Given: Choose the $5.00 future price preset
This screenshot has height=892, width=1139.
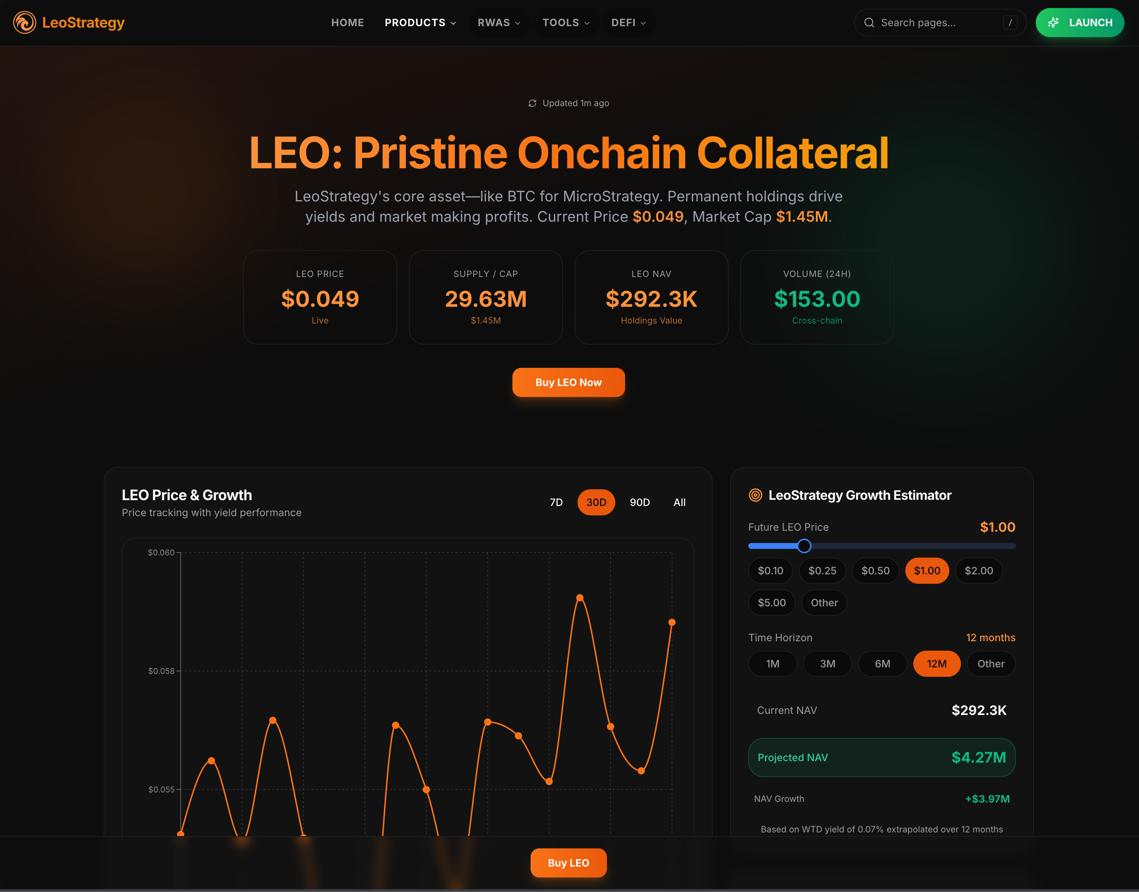Looking at the screenshot, I should 771,603.
